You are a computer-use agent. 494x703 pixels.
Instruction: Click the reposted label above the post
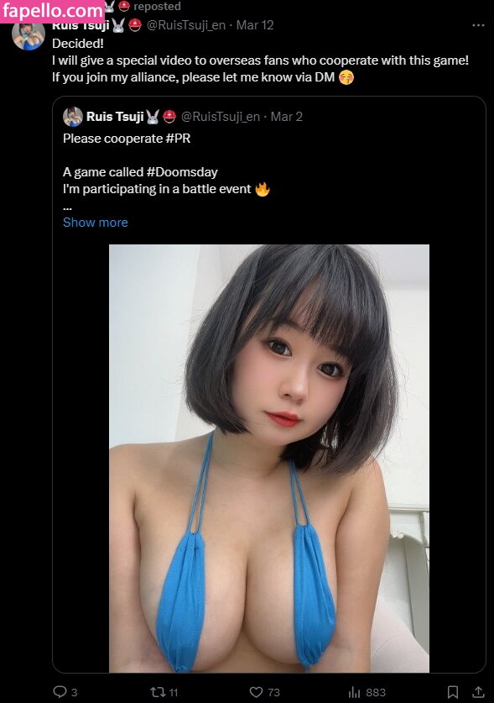(157, 6)
